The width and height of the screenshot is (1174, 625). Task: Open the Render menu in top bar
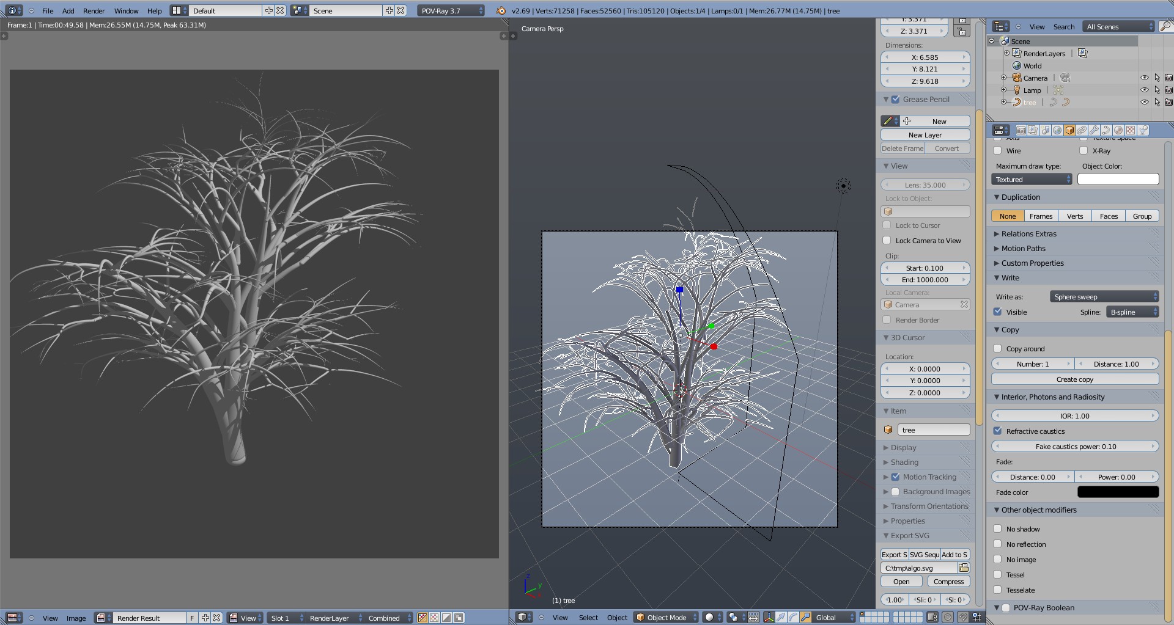pos(94,11)
